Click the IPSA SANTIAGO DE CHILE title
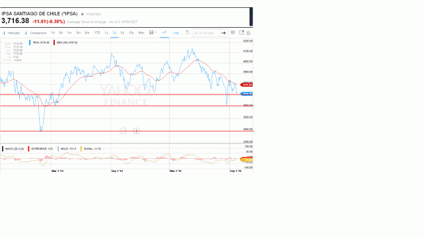 coord(40,14)
